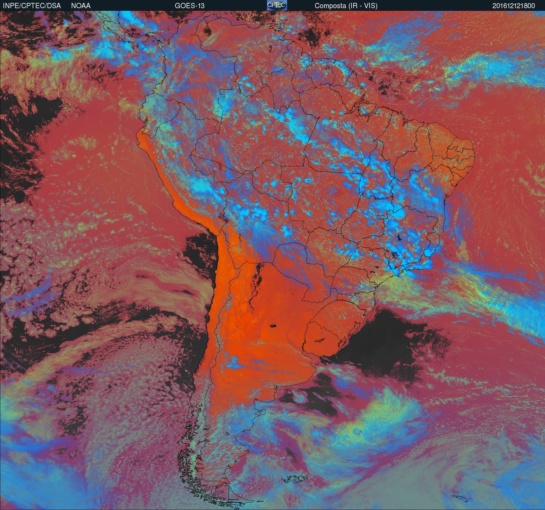
Task: Click the 201612121800 timestamp
Action: tap(514, 6)
